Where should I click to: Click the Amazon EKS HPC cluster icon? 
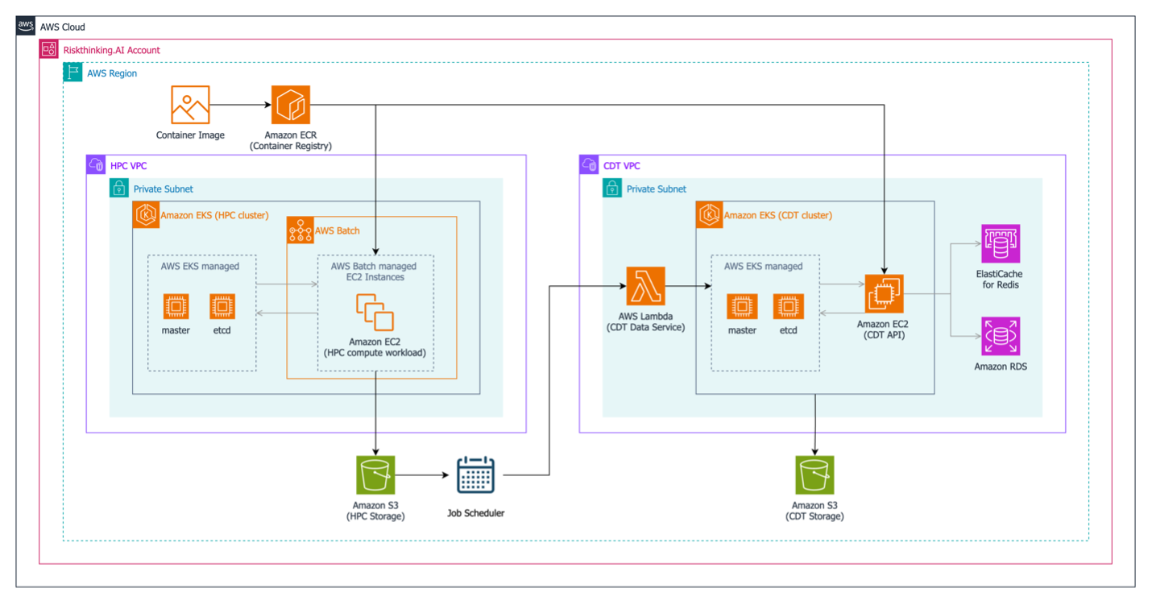coord(146,214)
